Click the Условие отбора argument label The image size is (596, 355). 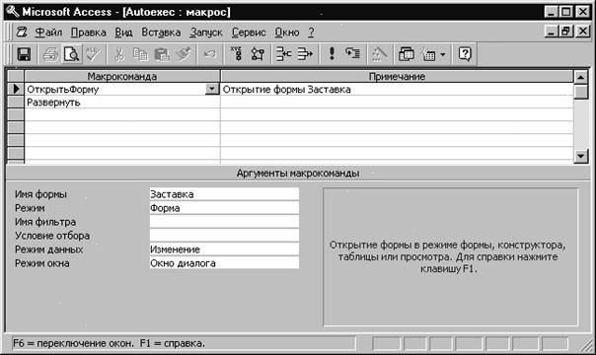[52, 236]
